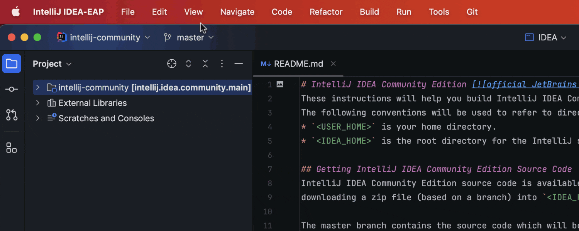The width and height of the screenshot is (579, 231).
Task: Click the Markdown file icon on README.md tab
Action: (x=266, y=64)
